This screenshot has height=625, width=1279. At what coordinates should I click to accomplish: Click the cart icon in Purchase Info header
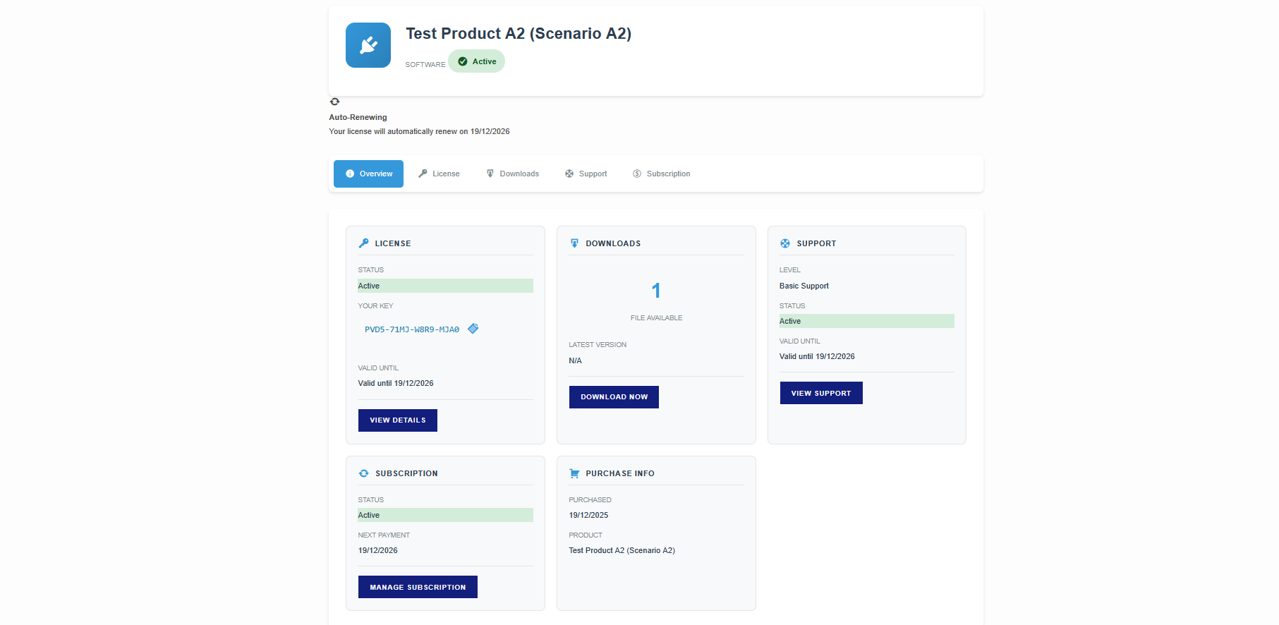click(574, 473)
